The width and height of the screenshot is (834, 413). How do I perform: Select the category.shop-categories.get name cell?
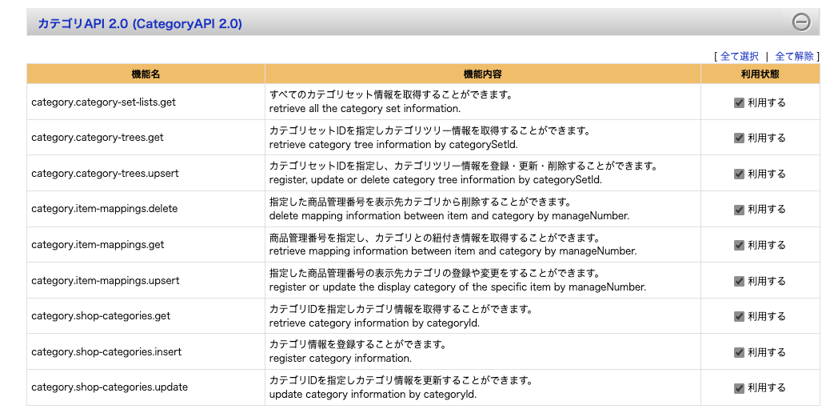(146, 315)
